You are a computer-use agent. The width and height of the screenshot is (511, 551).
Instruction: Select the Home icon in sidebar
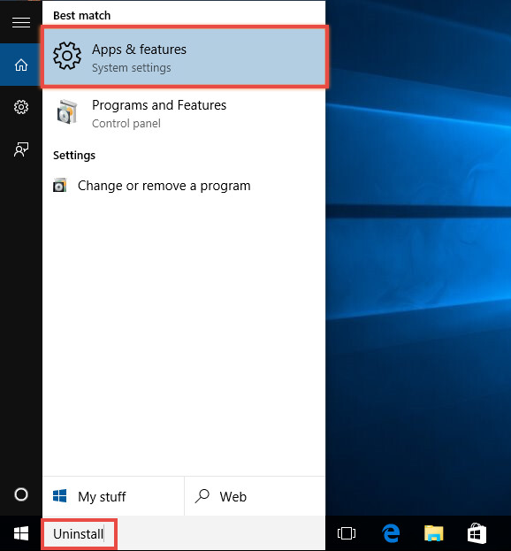[21, 65]
